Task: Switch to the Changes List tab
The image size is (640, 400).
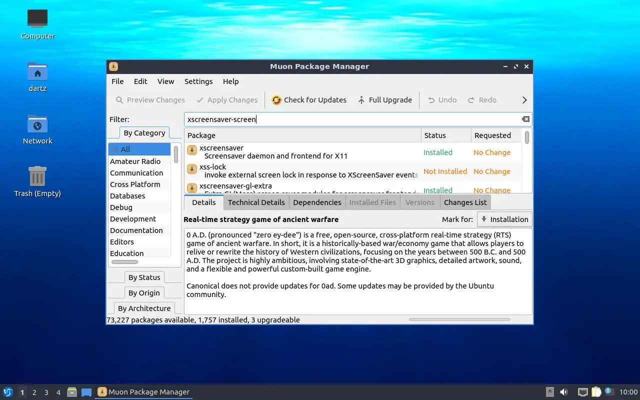Action: (x=465, y=202)
